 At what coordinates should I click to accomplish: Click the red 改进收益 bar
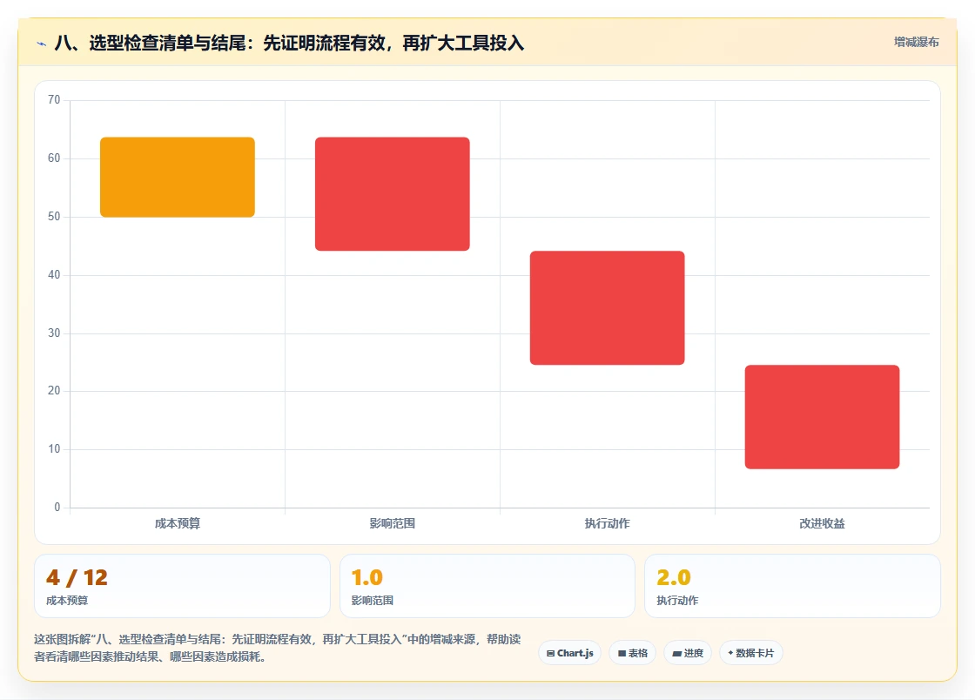click(x=822, y=416)
